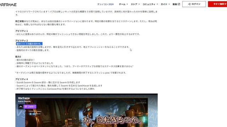Image resolution: width=227 pixels, height=127 pixels.
Task: Click the Warframe channel avatar in the embed
Action: click(x=21, y=107)
